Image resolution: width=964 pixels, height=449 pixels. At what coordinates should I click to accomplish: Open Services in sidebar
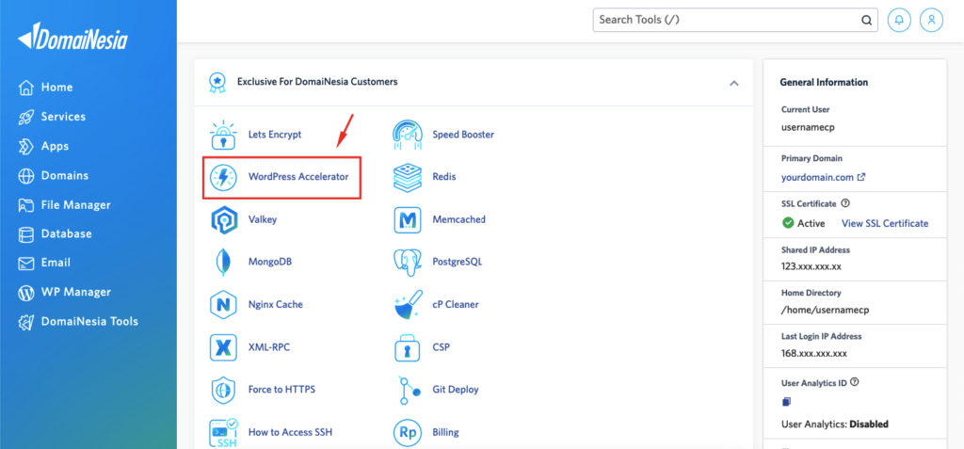(52, 117)
